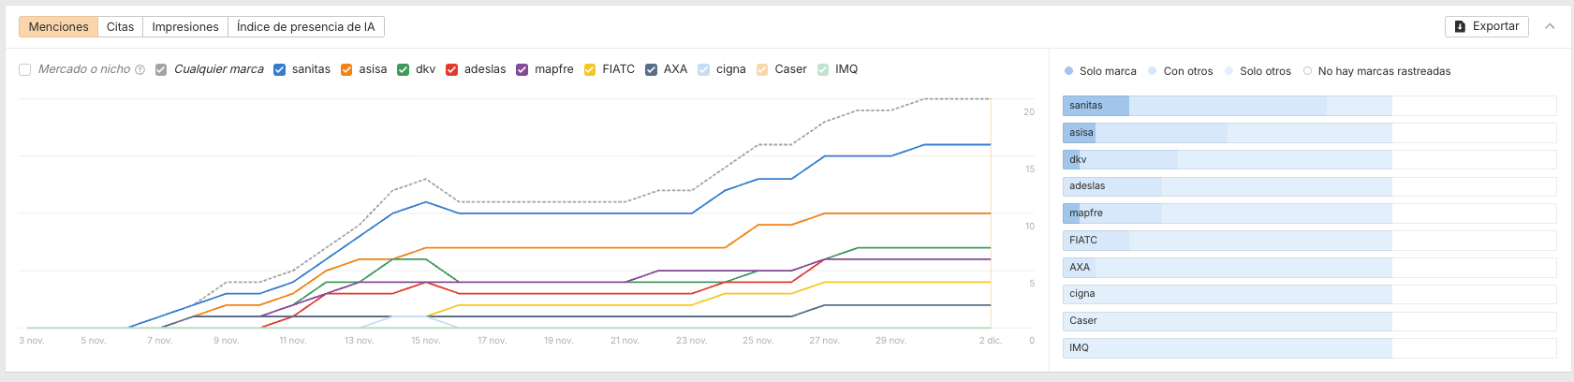The height and width of the screenshot is (382, 1574).
Task: Click the Con otros legend dot
Action: coord(1153,71)
